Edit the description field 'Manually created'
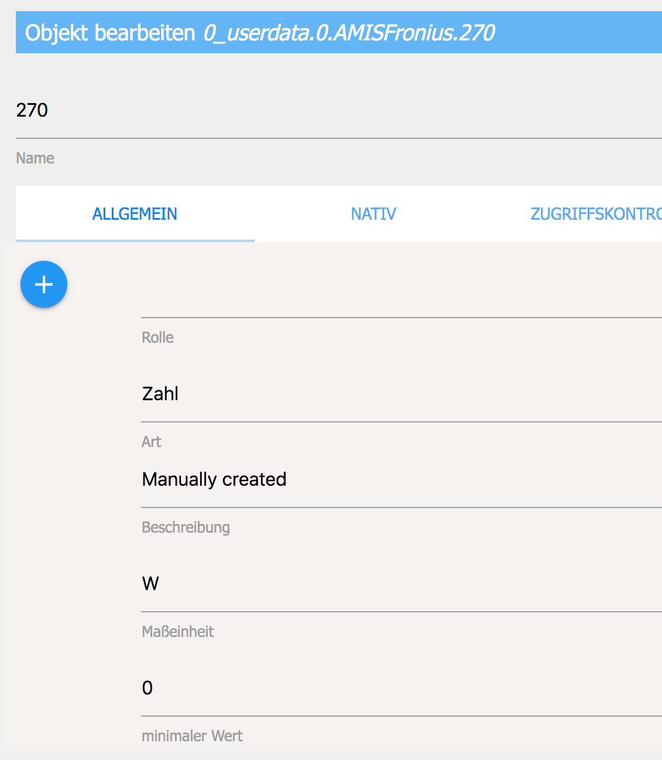 point(401,479)
